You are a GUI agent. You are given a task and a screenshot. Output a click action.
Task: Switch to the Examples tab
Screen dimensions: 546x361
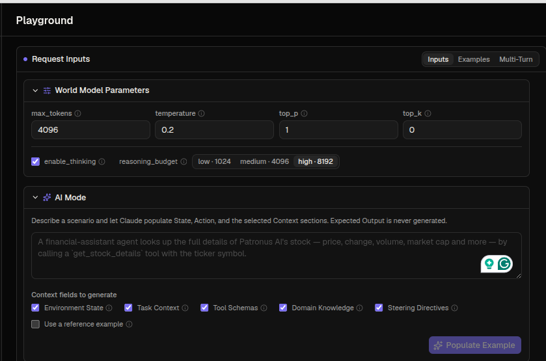pyautogui.click(x=474, y=59)
